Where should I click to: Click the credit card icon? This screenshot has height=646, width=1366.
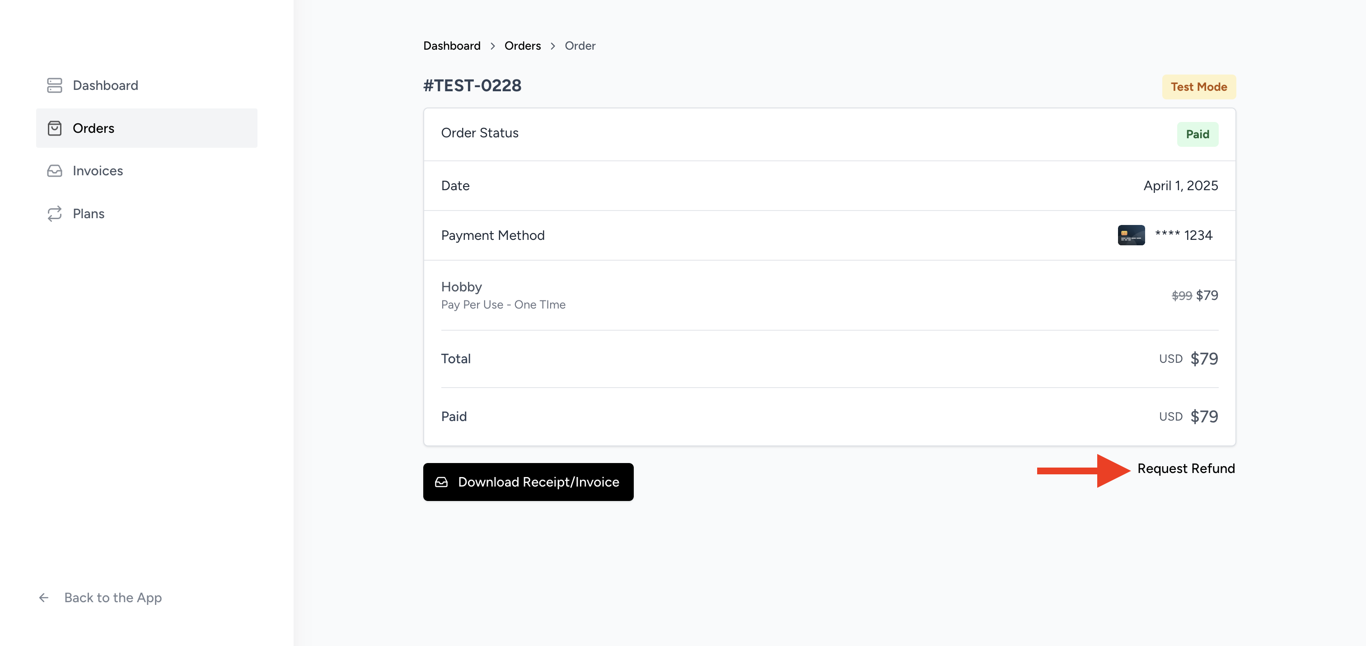click(1131, 235)
